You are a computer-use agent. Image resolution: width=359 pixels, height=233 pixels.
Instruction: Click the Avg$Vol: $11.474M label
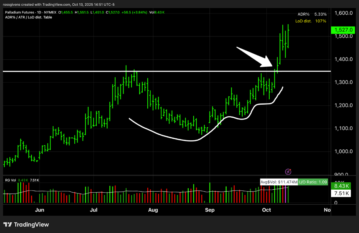click(x=278, y=182)
